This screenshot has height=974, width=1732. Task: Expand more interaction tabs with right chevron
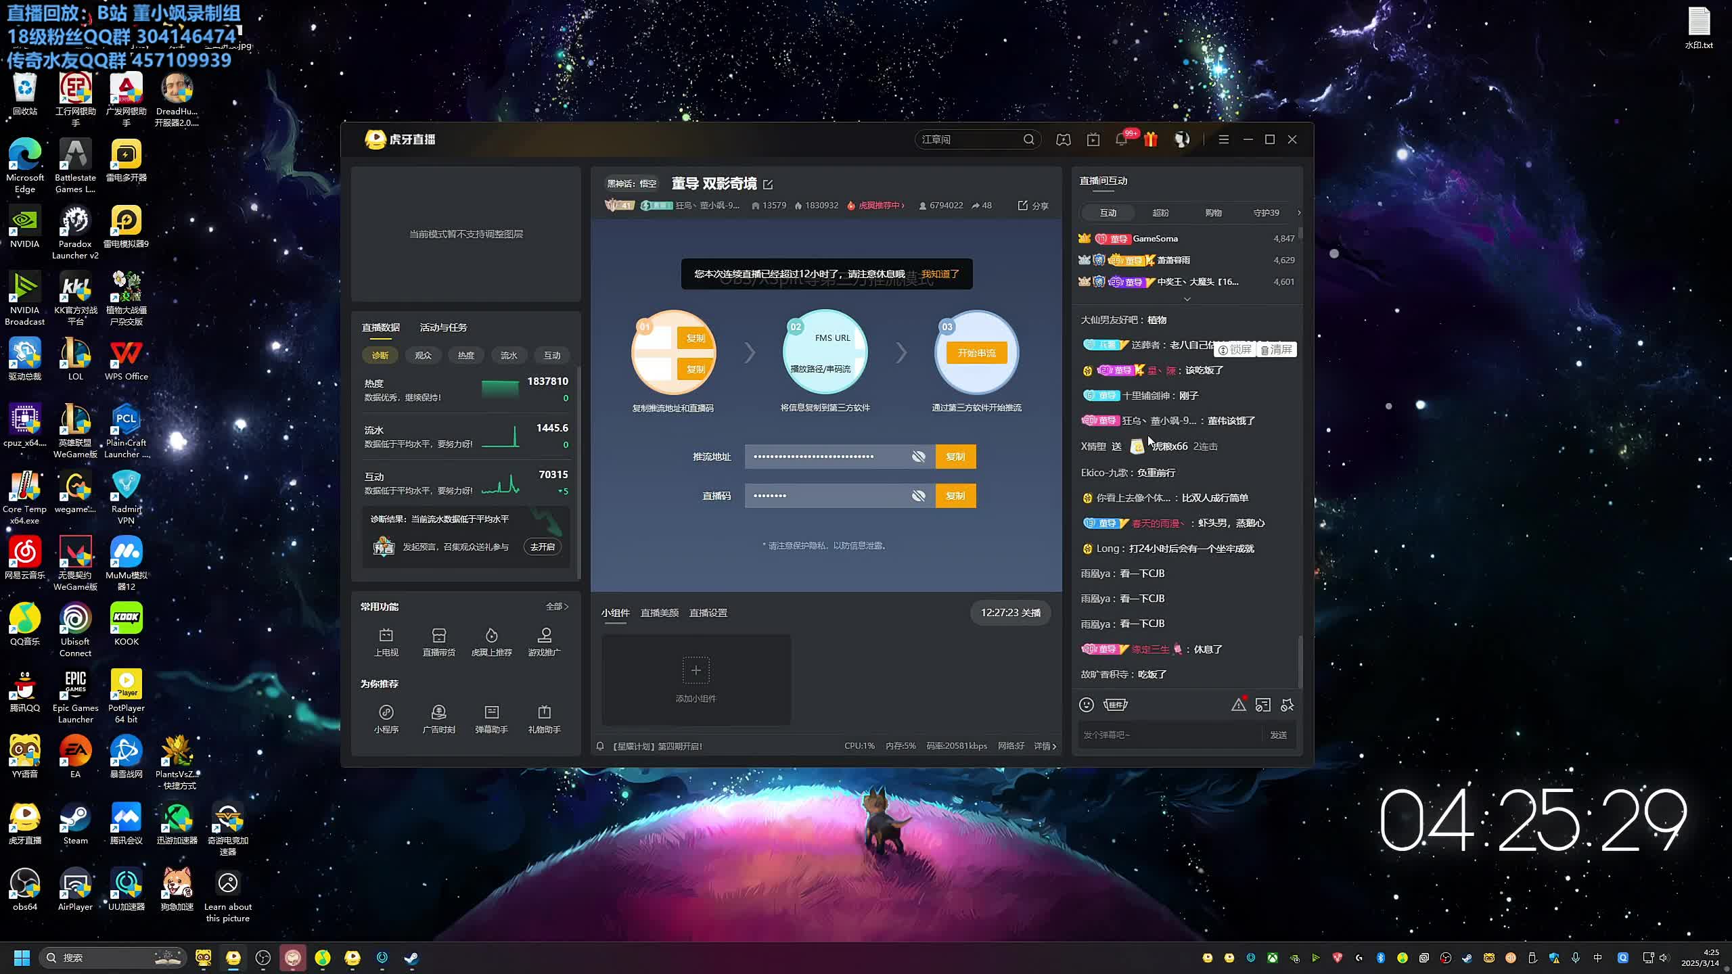click(1299, 212)
